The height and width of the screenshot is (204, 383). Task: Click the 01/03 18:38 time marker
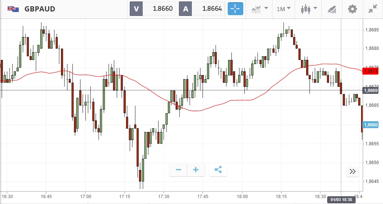tap(340, 200)
